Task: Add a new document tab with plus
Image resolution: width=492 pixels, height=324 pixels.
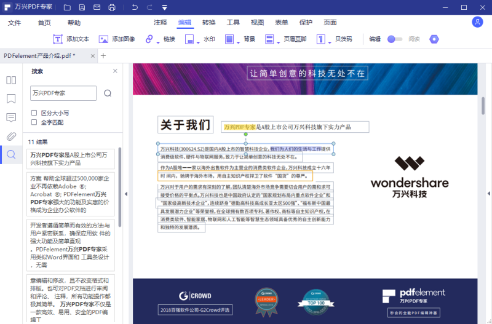Action: (x=103, y=56)
